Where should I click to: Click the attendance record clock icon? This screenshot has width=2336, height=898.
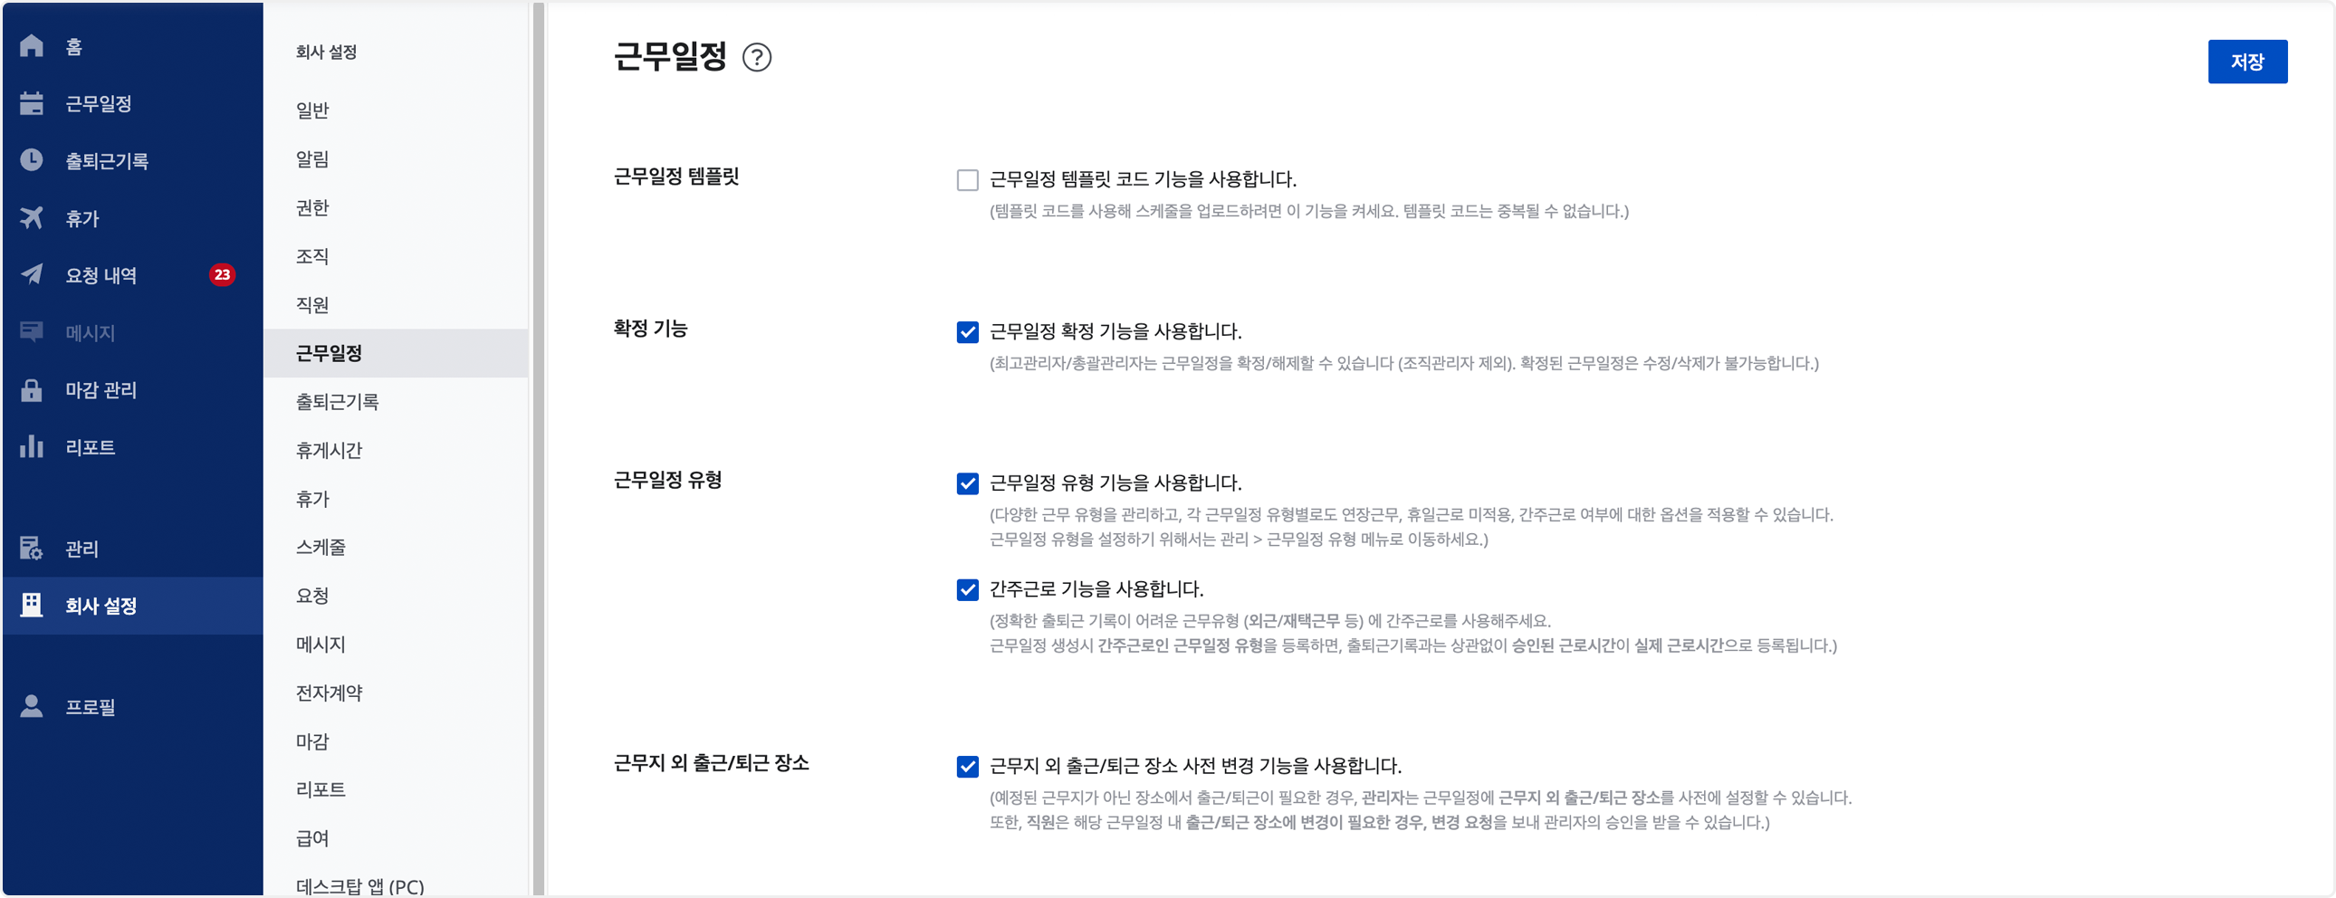[32, 160]
